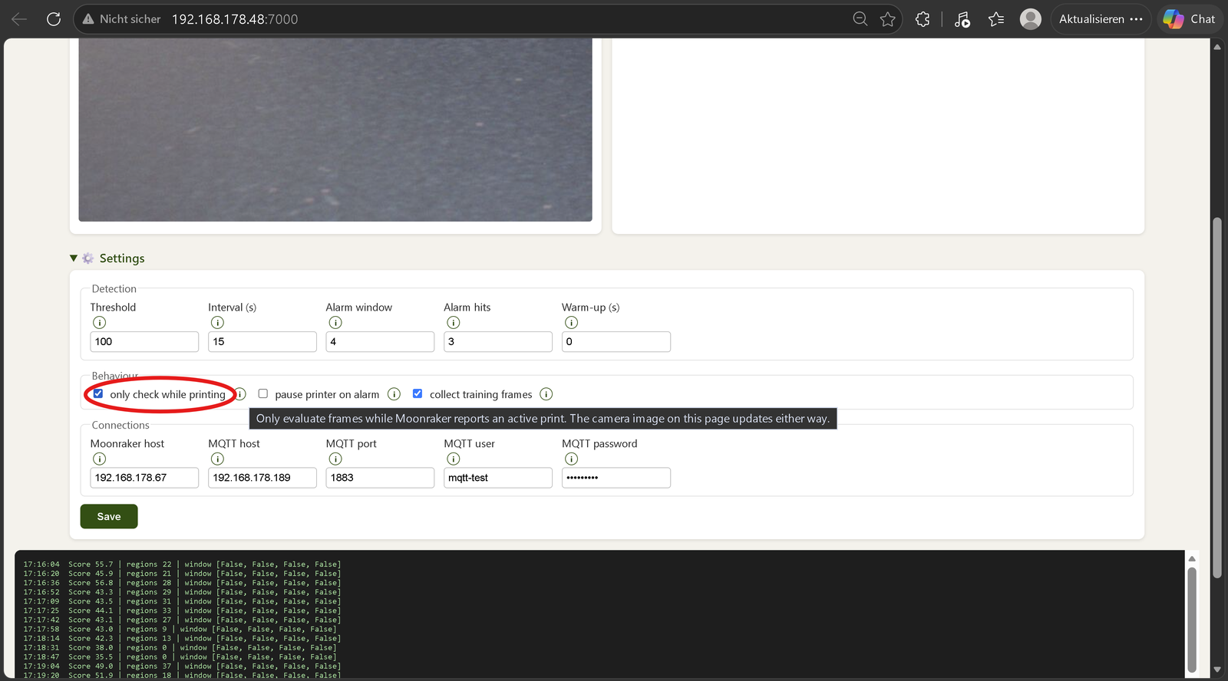
Task: Click the Moonraker host info icon
Action: [99, 459]
